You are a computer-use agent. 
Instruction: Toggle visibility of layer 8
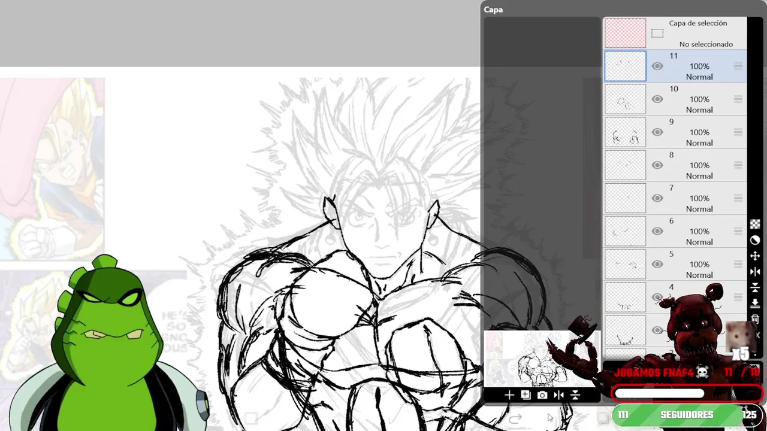point(657,165)
